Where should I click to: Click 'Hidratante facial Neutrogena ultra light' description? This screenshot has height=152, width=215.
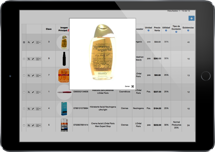(103, 108)
